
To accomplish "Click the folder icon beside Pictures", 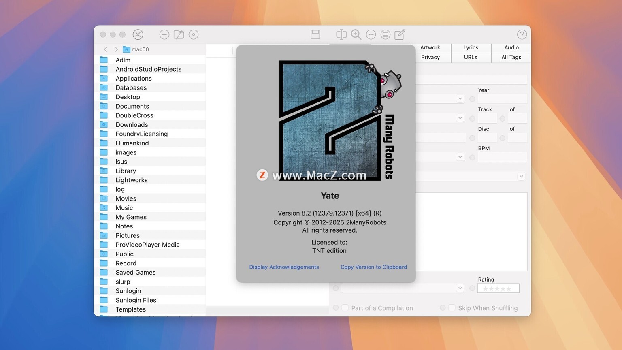I will pyautogui.click(x=104, y=235).
